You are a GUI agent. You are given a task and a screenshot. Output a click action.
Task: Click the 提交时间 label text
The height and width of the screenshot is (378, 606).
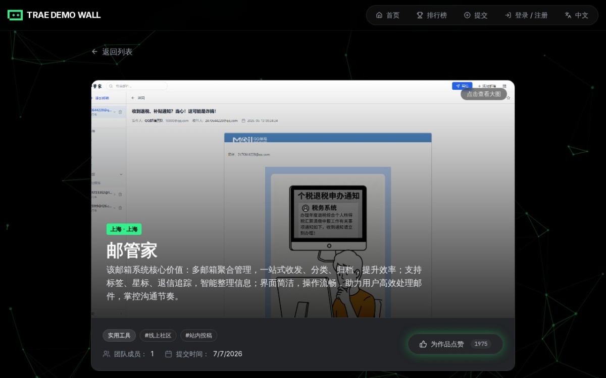click(x=192, y=354)
